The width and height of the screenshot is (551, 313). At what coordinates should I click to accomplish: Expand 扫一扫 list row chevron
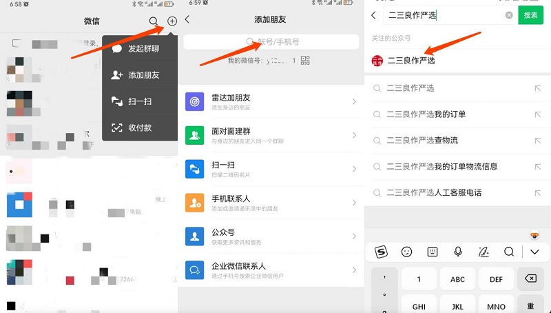[354, 169]
